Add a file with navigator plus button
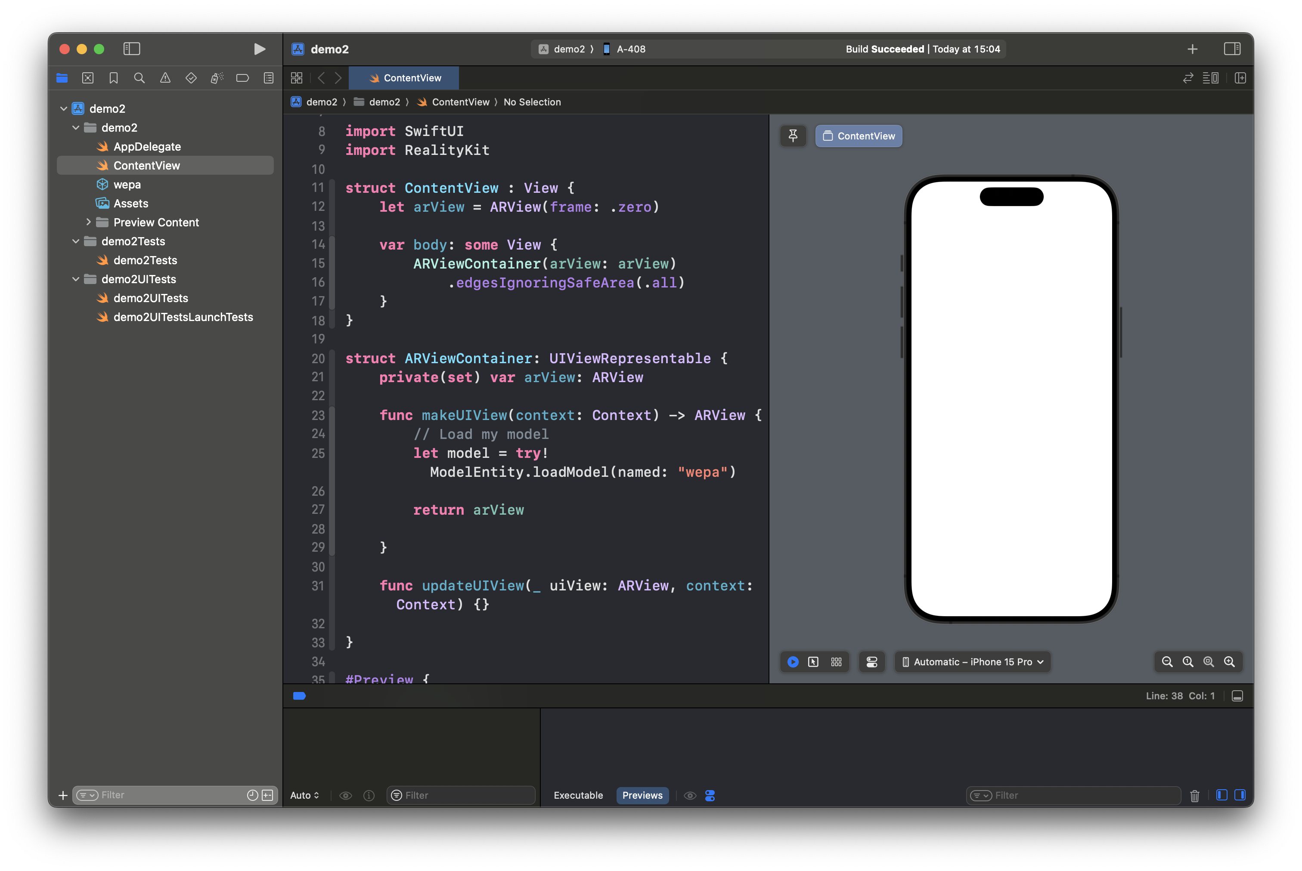 pos(63,795)
